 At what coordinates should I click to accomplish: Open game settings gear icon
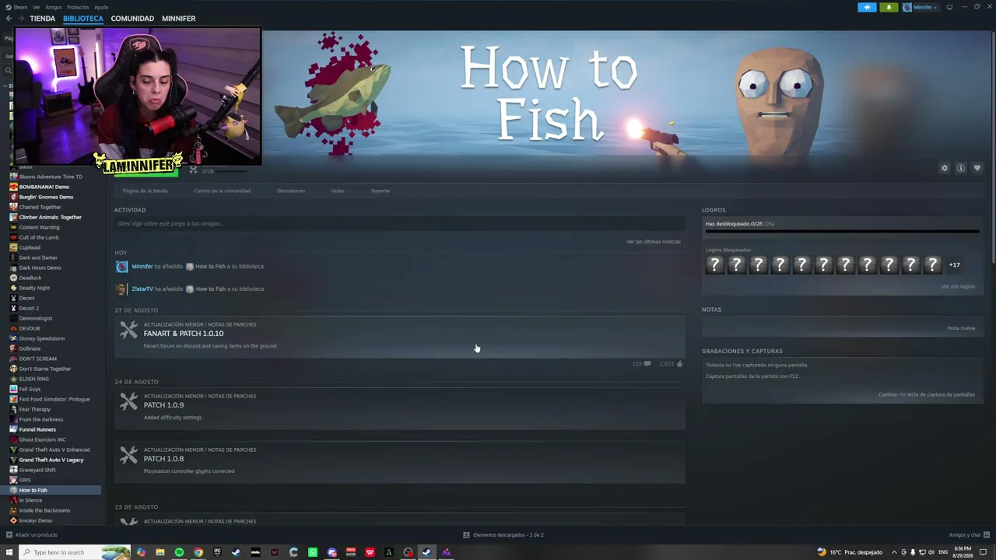945,168
